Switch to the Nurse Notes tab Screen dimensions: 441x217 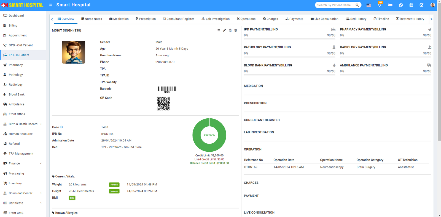coord(92,19)
